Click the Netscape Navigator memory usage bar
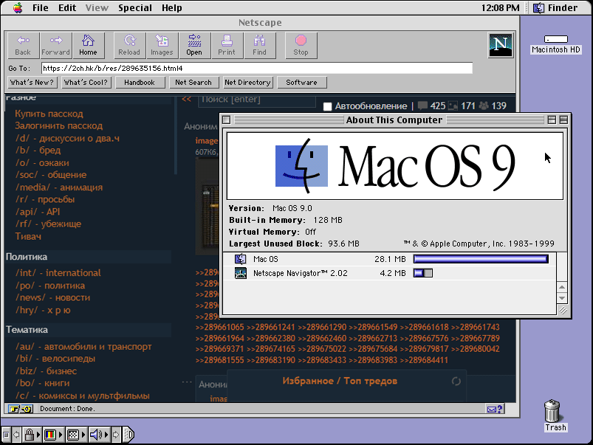The height and width of the screenshot is (445, 593). coord(423,273)
